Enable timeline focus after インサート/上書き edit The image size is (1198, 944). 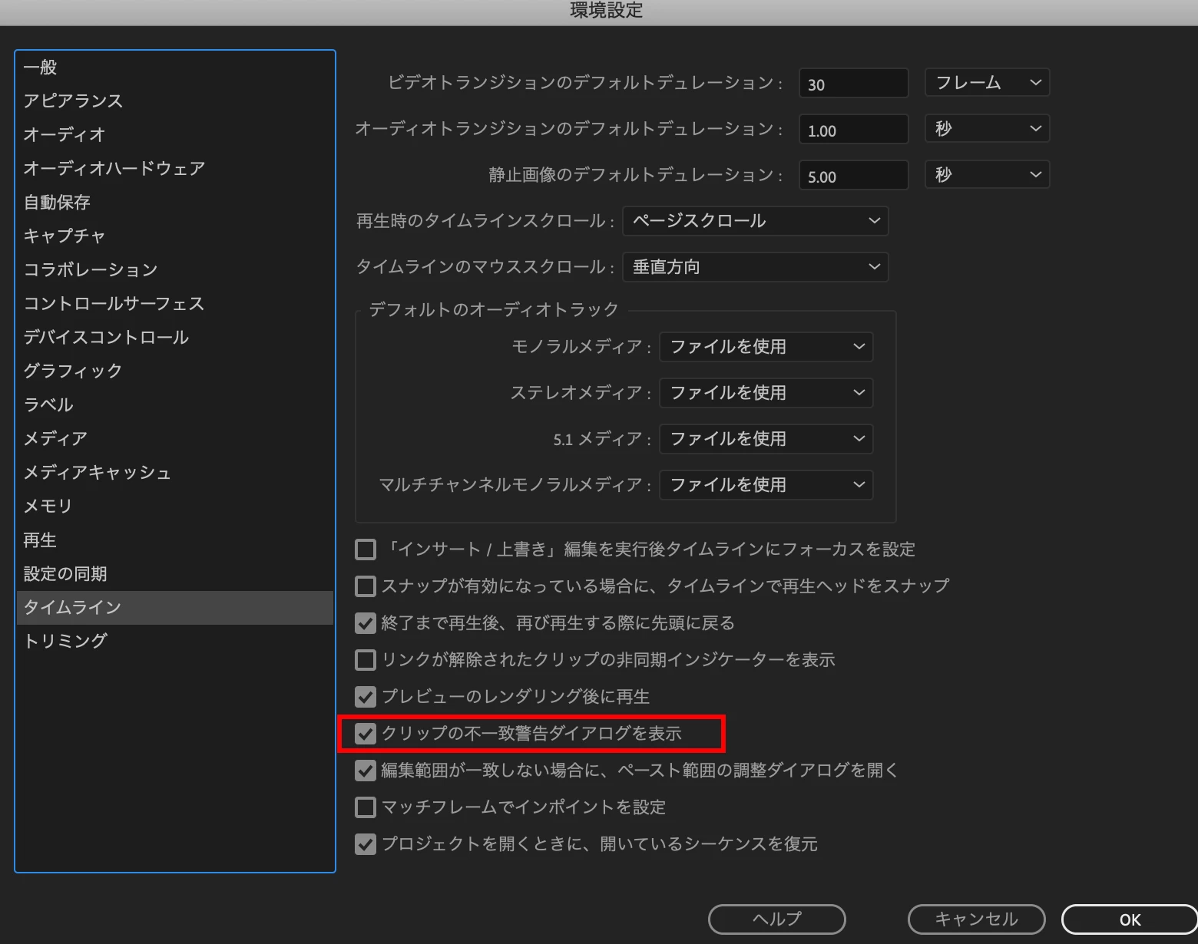[366, 550]
